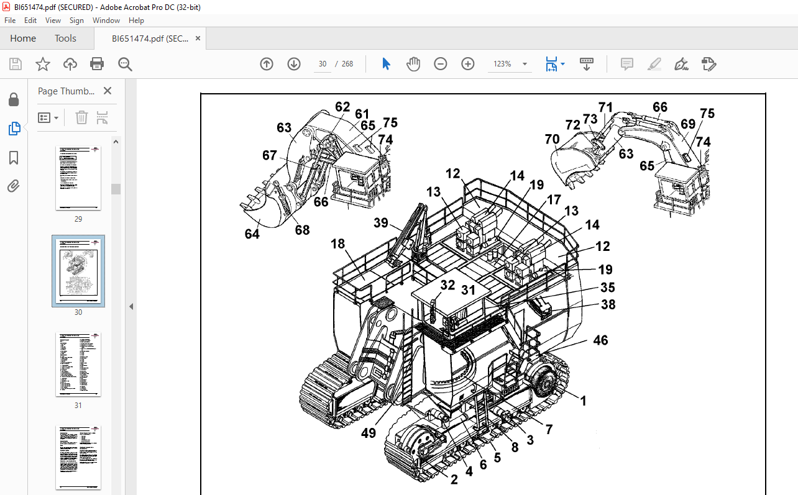
Task: Expand the fit page options dropdown
Action: coord(562,64)
